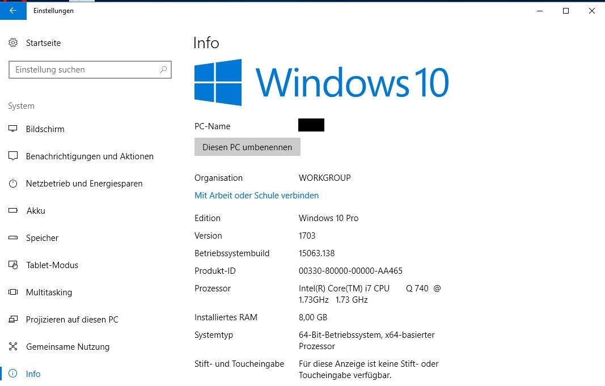Click the Info page heading
This screenshot has width=605, height=386.
click(206, 43)
